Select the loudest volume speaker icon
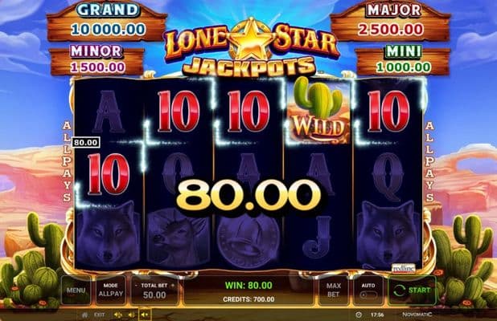497x321 pixels. click(x=118, y=315)
